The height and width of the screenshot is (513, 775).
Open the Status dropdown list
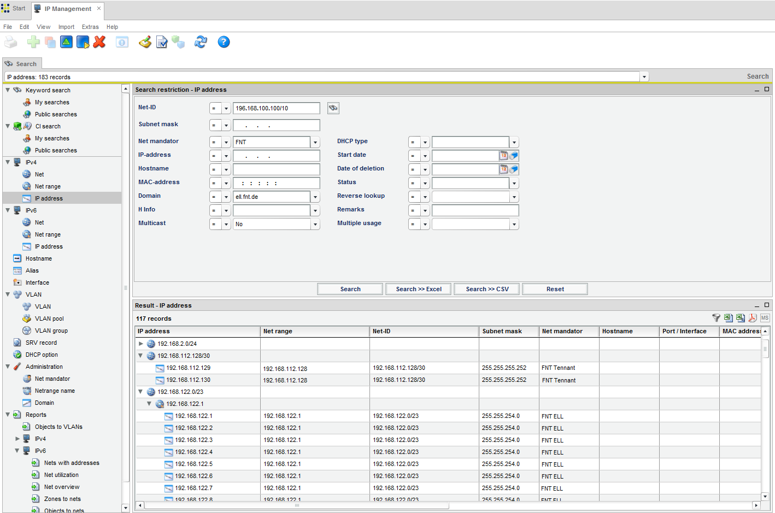tap(514, 183)
